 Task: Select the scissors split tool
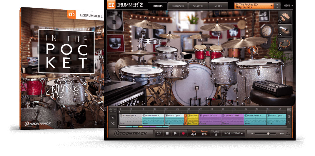[x=113, y=123]
